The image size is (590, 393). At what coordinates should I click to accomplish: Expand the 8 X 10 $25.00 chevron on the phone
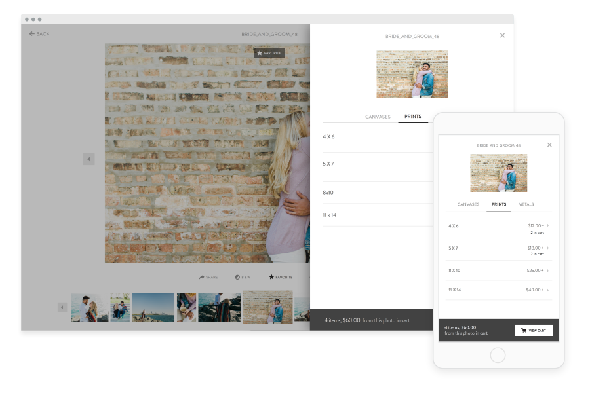click(548, 271)
